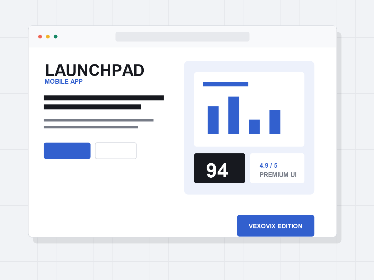Click the red window close dot
The height and width of the screenshot is (280, 374).
tap(40, 37)
